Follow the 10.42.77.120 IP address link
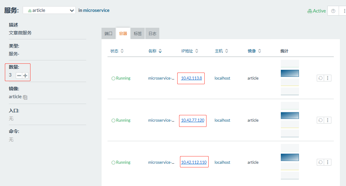 (192, 120)
